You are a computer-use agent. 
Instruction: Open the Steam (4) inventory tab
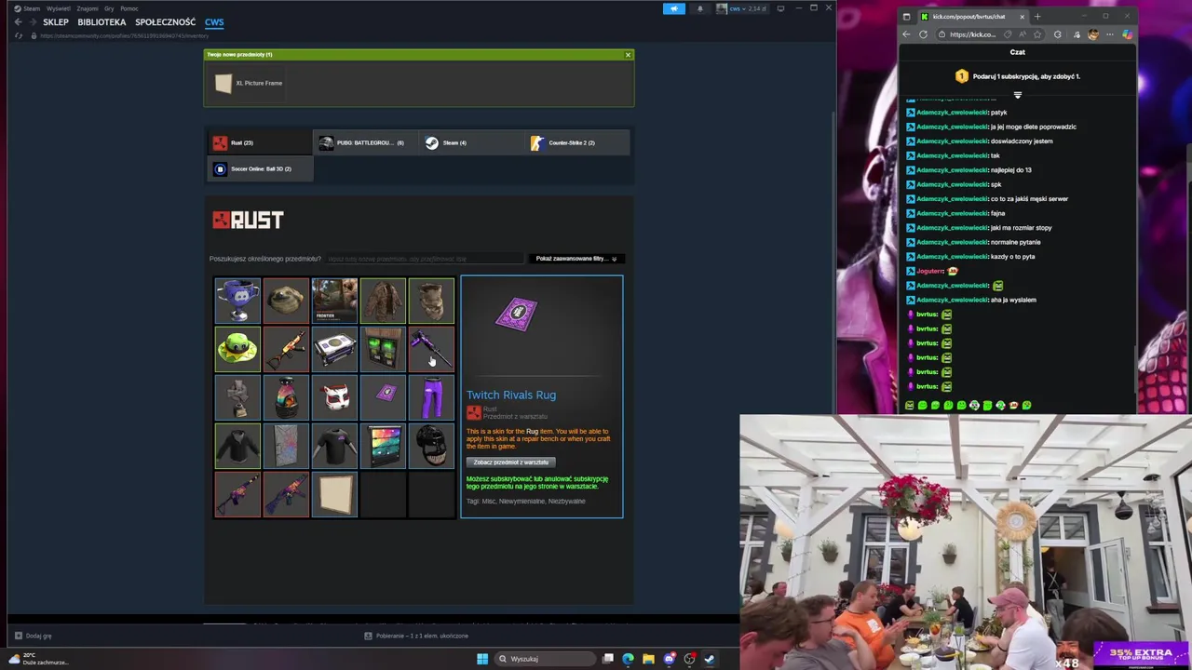[x=471, y=142]
